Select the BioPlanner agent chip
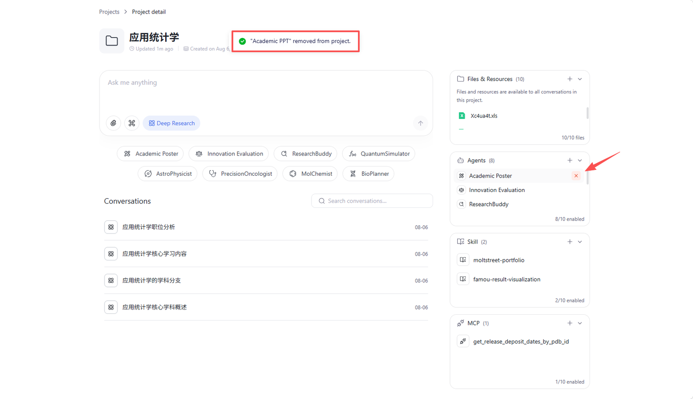Image resolution: width=693 pixels, height=399 pixels. point(368,174)
